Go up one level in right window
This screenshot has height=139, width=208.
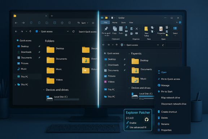(117, 45)
